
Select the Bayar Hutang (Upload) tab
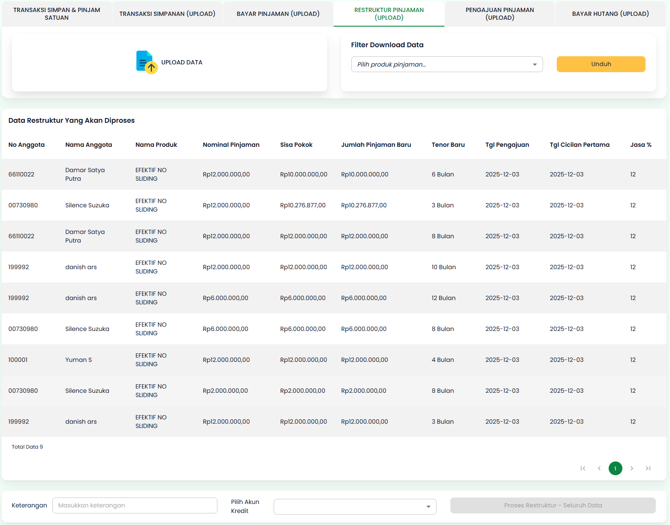[610, 14]
